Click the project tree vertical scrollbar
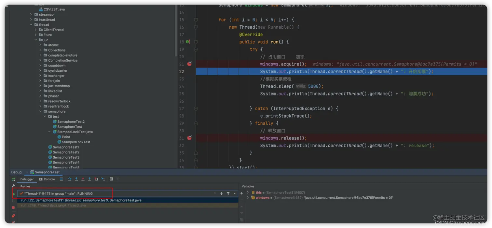The width and height of the screenshot is (492, 228). coord(176,31)
